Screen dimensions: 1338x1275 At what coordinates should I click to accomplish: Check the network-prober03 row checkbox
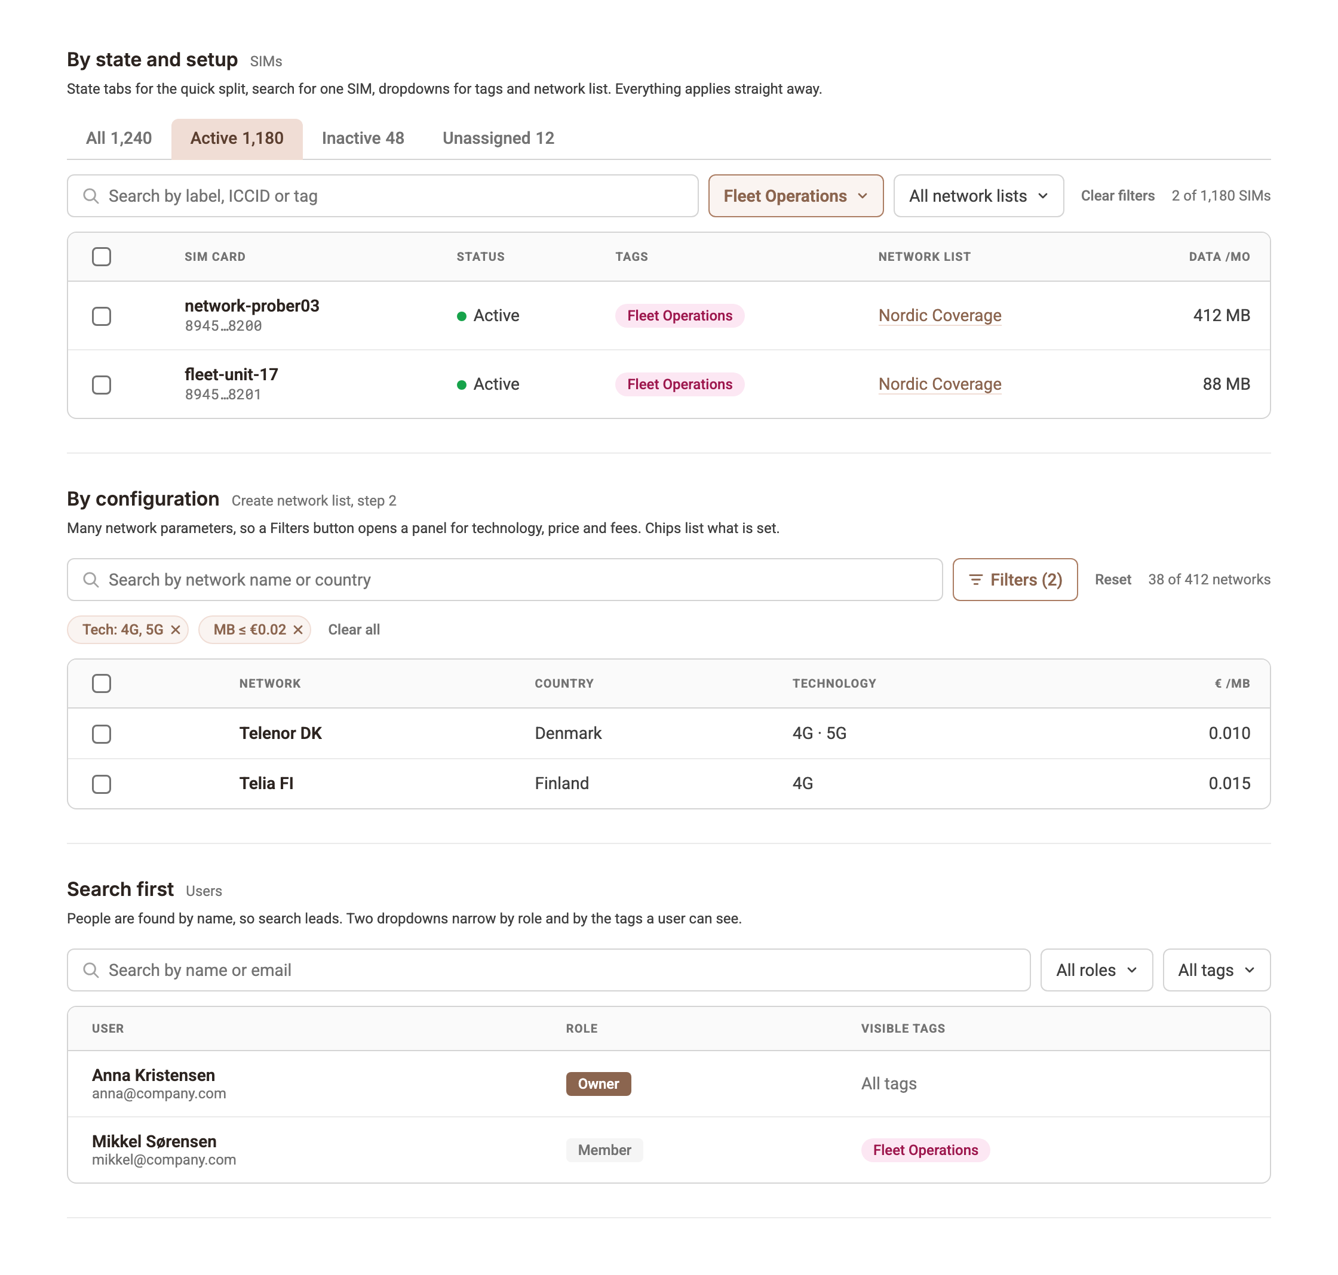coord(102,316)
